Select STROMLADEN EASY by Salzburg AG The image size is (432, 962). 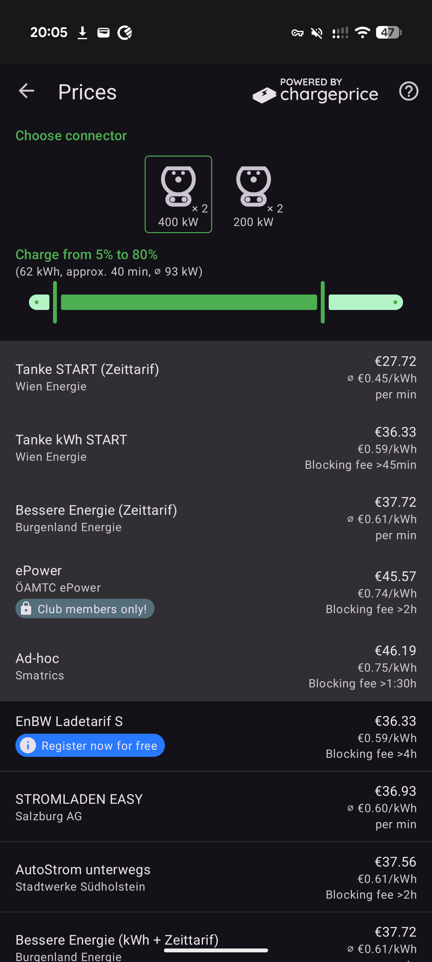216,807
